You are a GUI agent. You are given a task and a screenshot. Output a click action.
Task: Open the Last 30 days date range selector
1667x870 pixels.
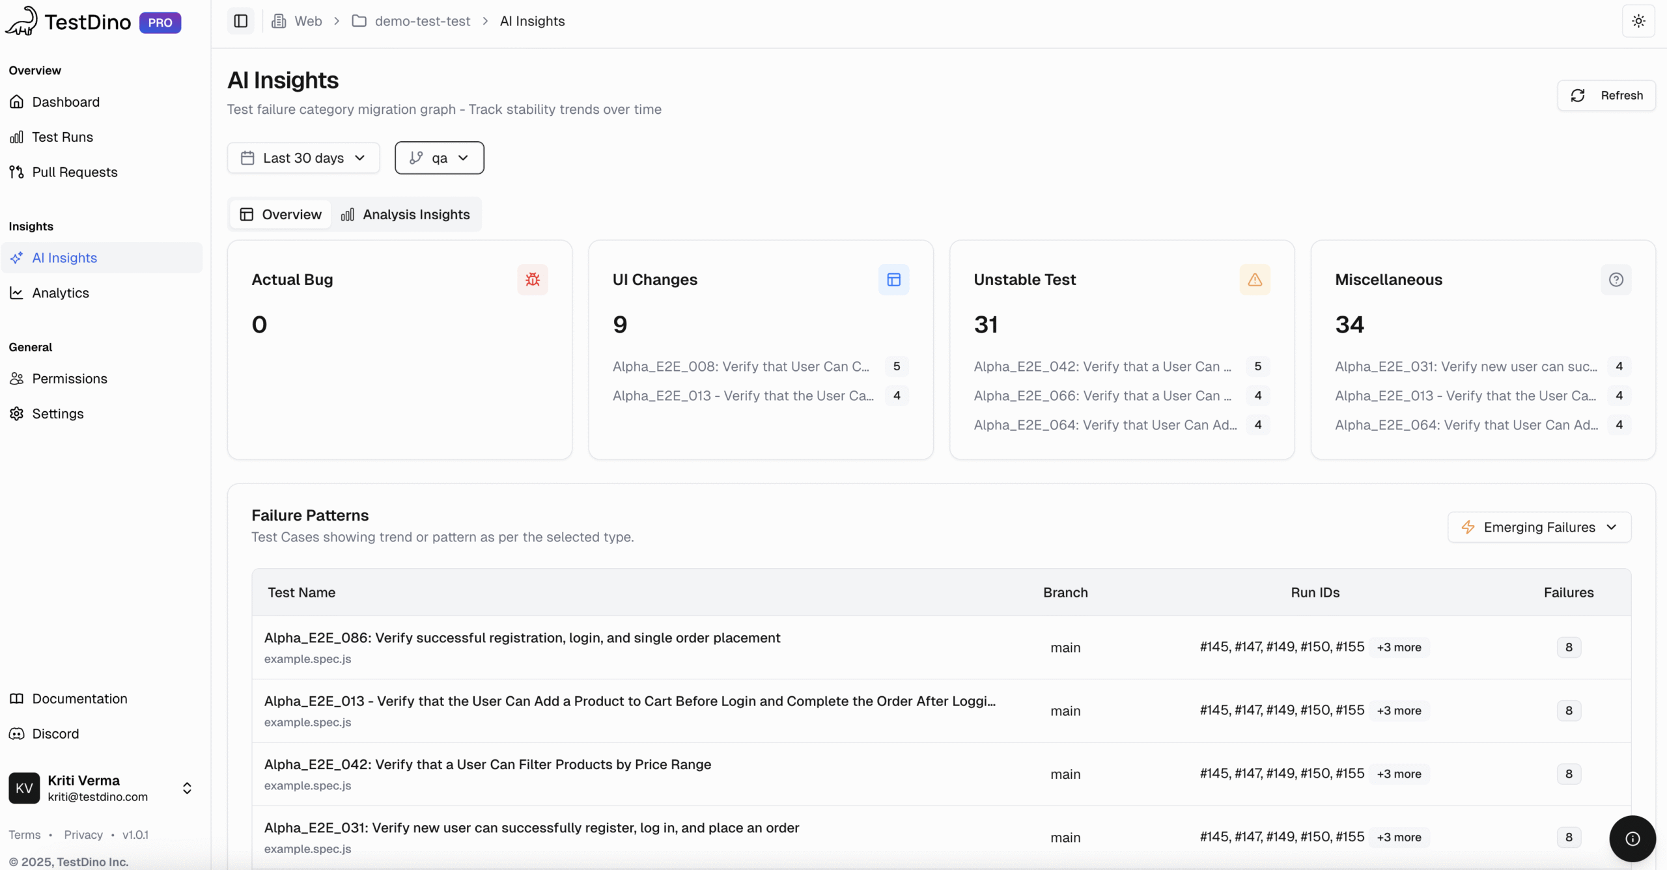[x=303, y=157]
